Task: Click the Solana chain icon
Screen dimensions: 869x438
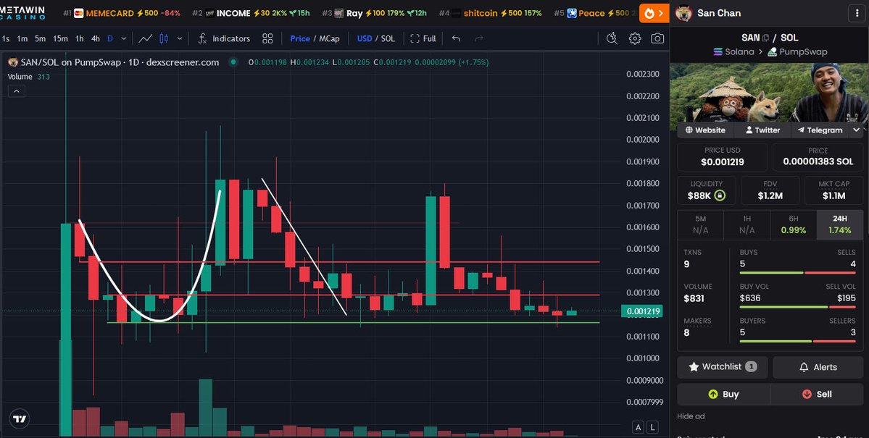Action: tap(718, 51)
